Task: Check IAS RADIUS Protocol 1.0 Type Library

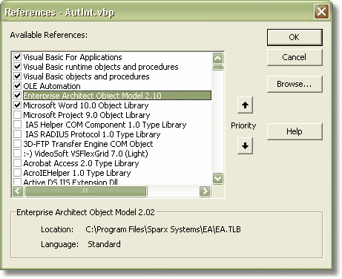Action: point(17,134)
